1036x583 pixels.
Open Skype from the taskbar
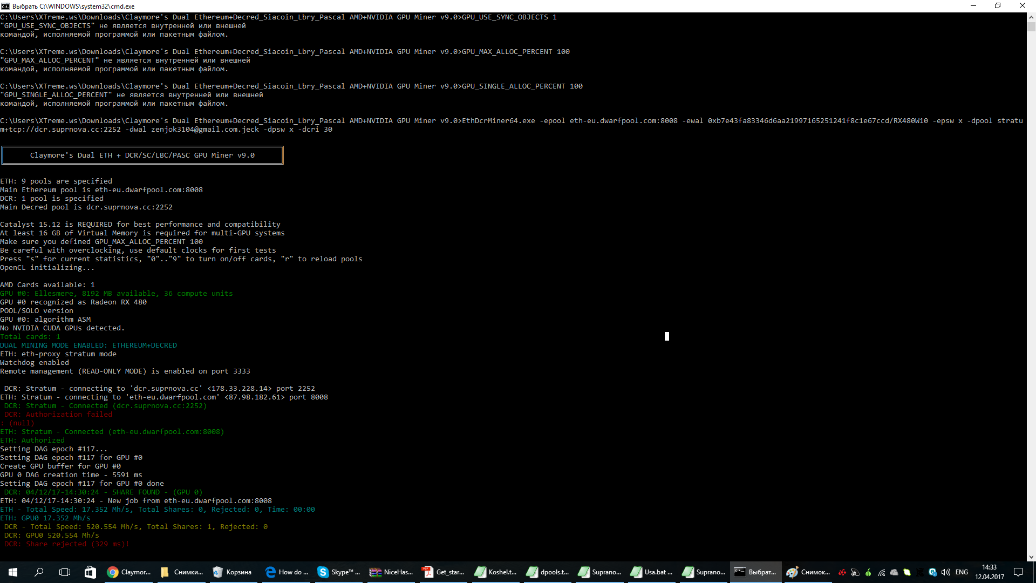pos(338,572)
